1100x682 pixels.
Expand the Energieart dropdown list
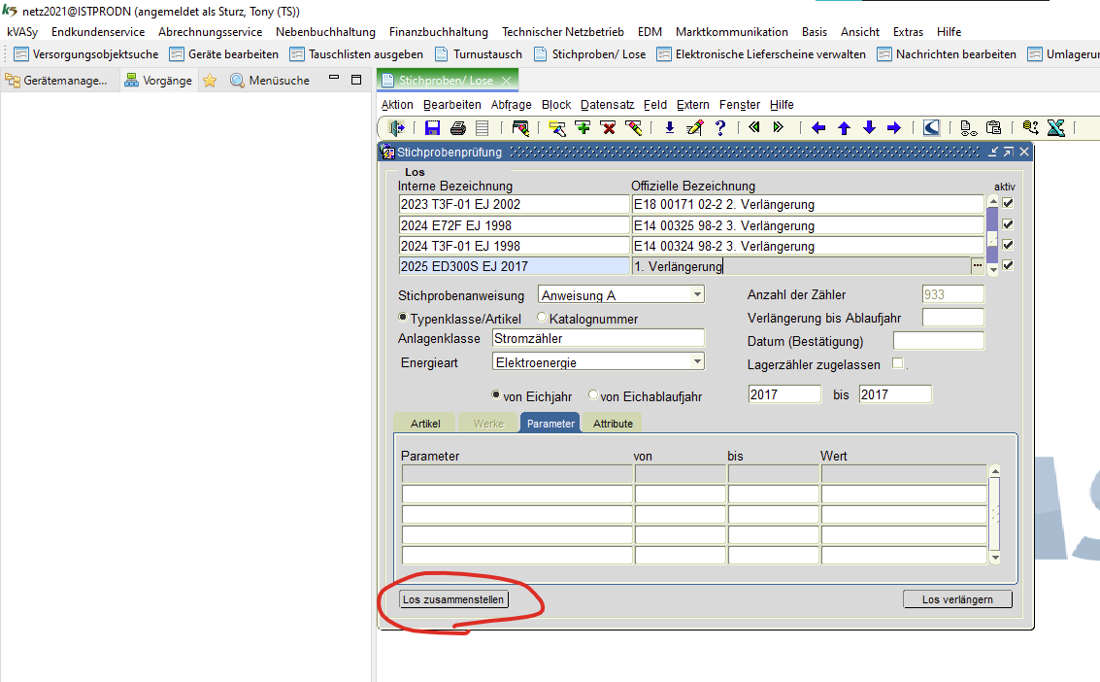click(x=697, y=361)
